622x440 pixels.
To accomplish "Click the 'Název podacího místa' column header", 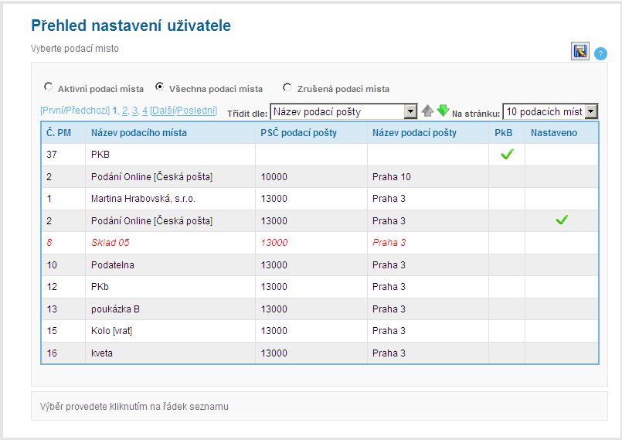I will point(138,133).
